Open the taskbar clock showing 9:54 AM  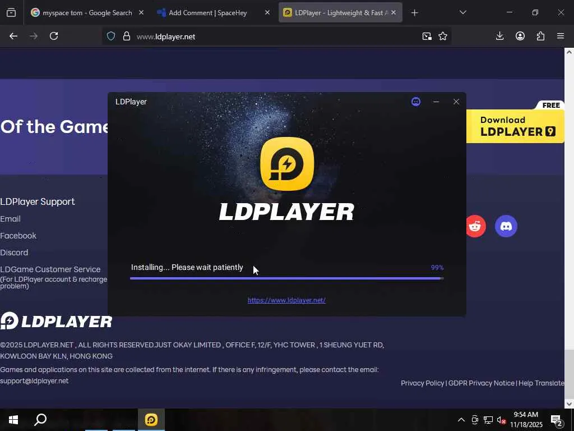point(526,420)
